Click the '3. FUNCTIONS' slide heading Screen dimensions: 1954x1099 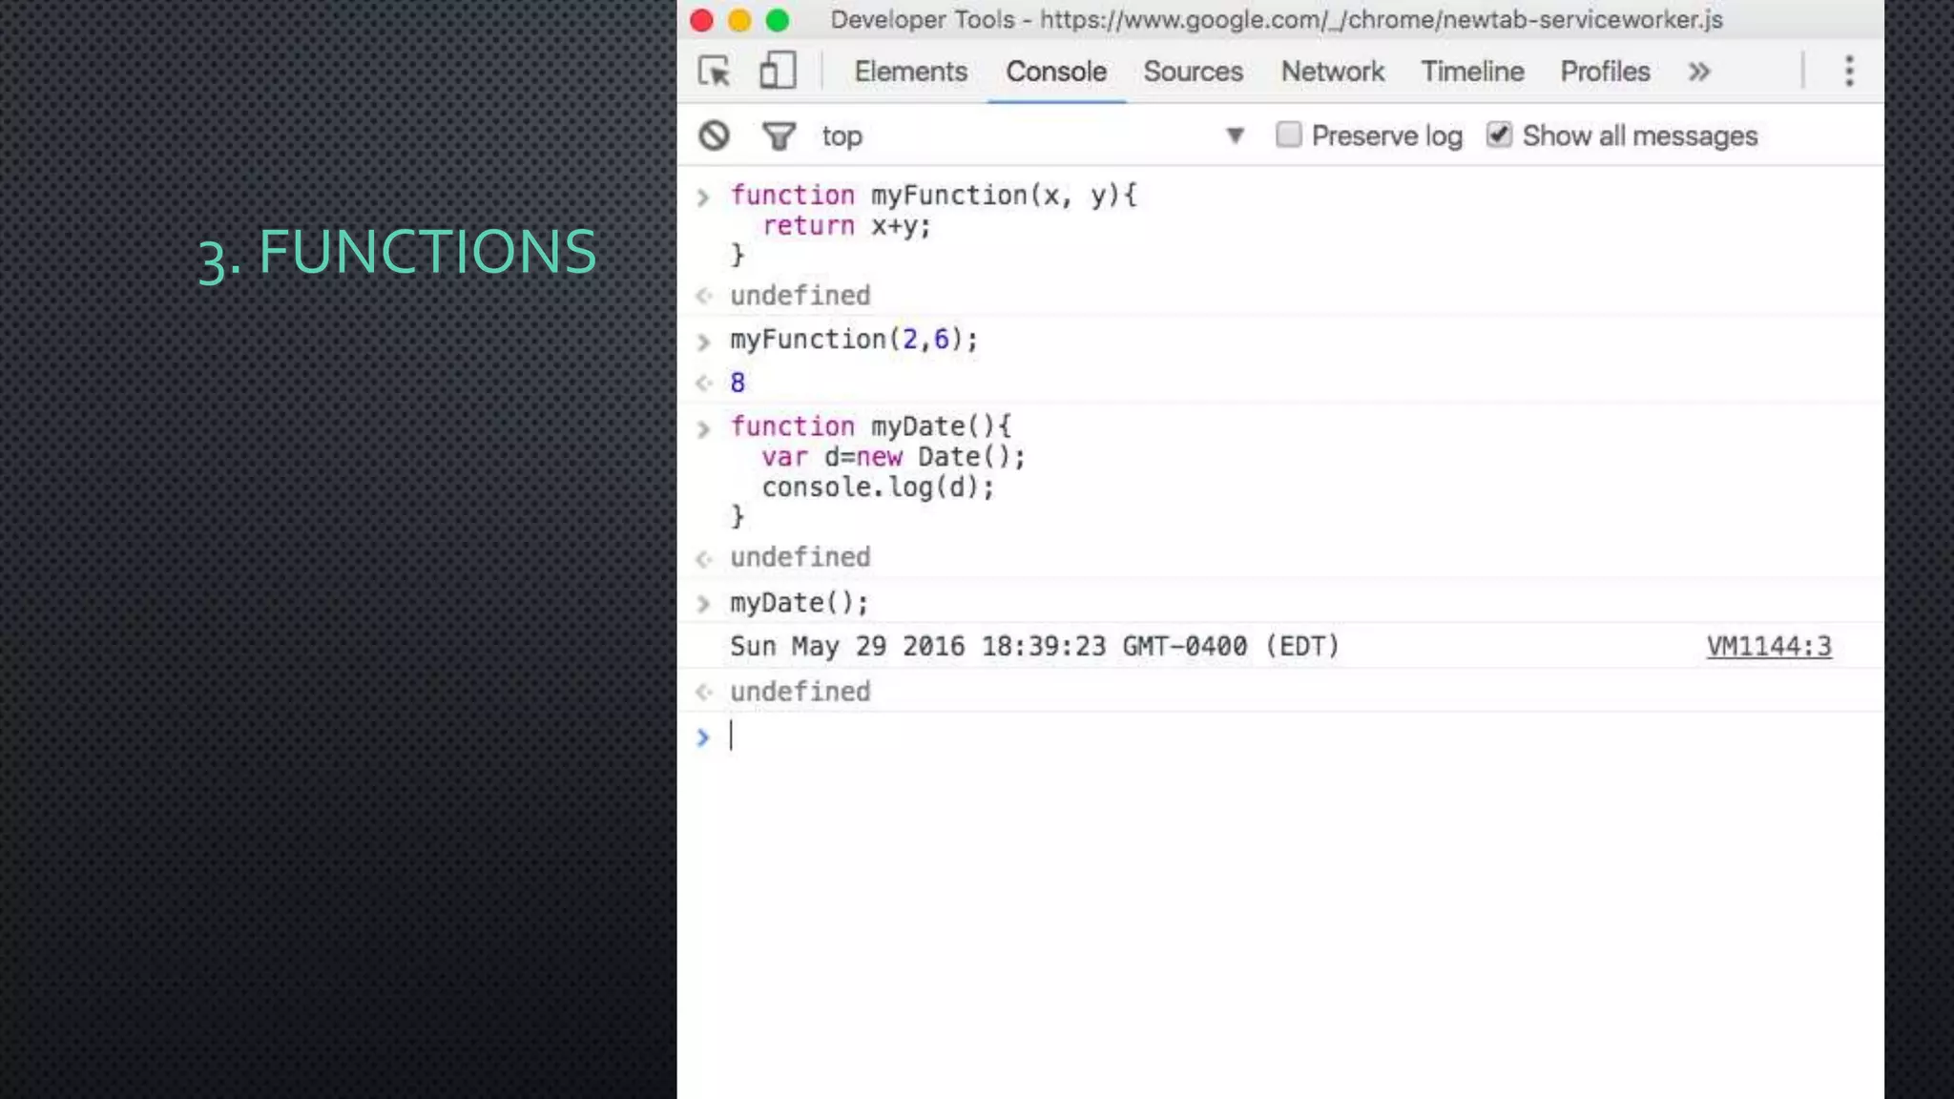tap(397, 252)
